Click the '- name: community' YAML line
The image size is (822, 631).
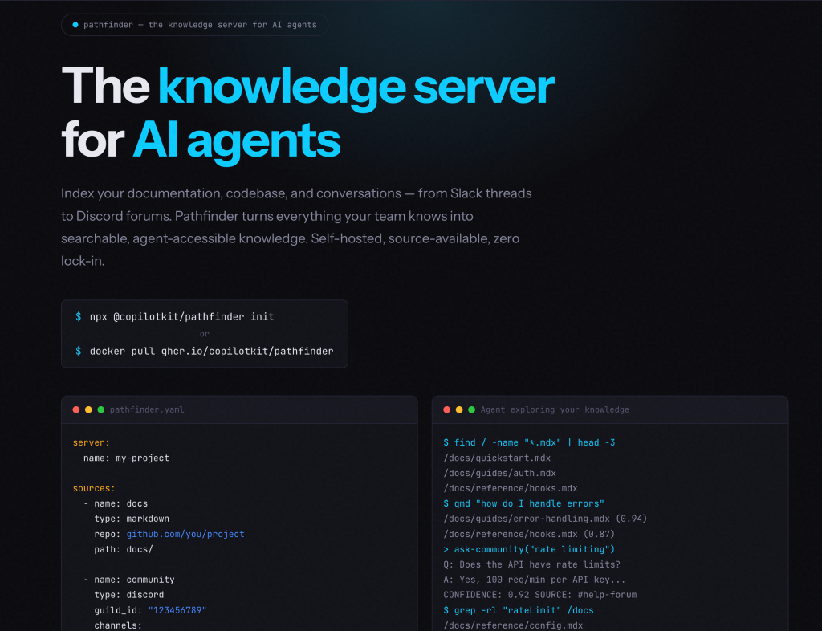(129, 580)
